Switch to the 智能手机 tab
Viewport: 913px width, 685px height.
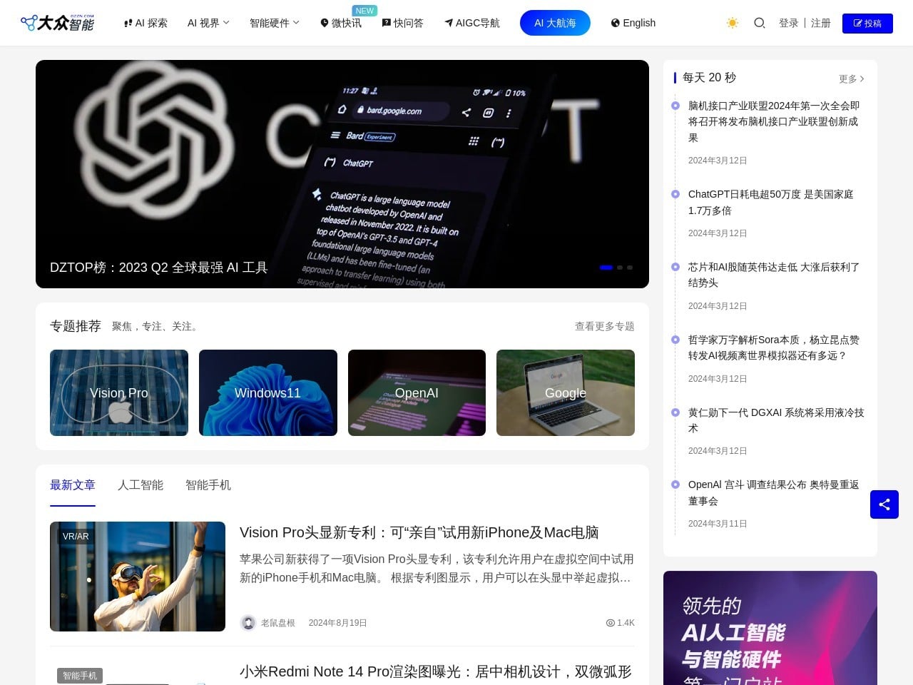[x=208, y=485]
